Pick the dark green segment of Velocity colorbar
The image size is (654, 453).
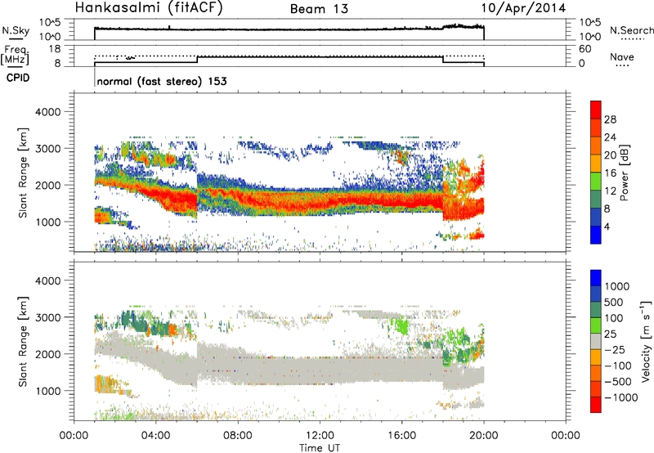coord(596,310)
